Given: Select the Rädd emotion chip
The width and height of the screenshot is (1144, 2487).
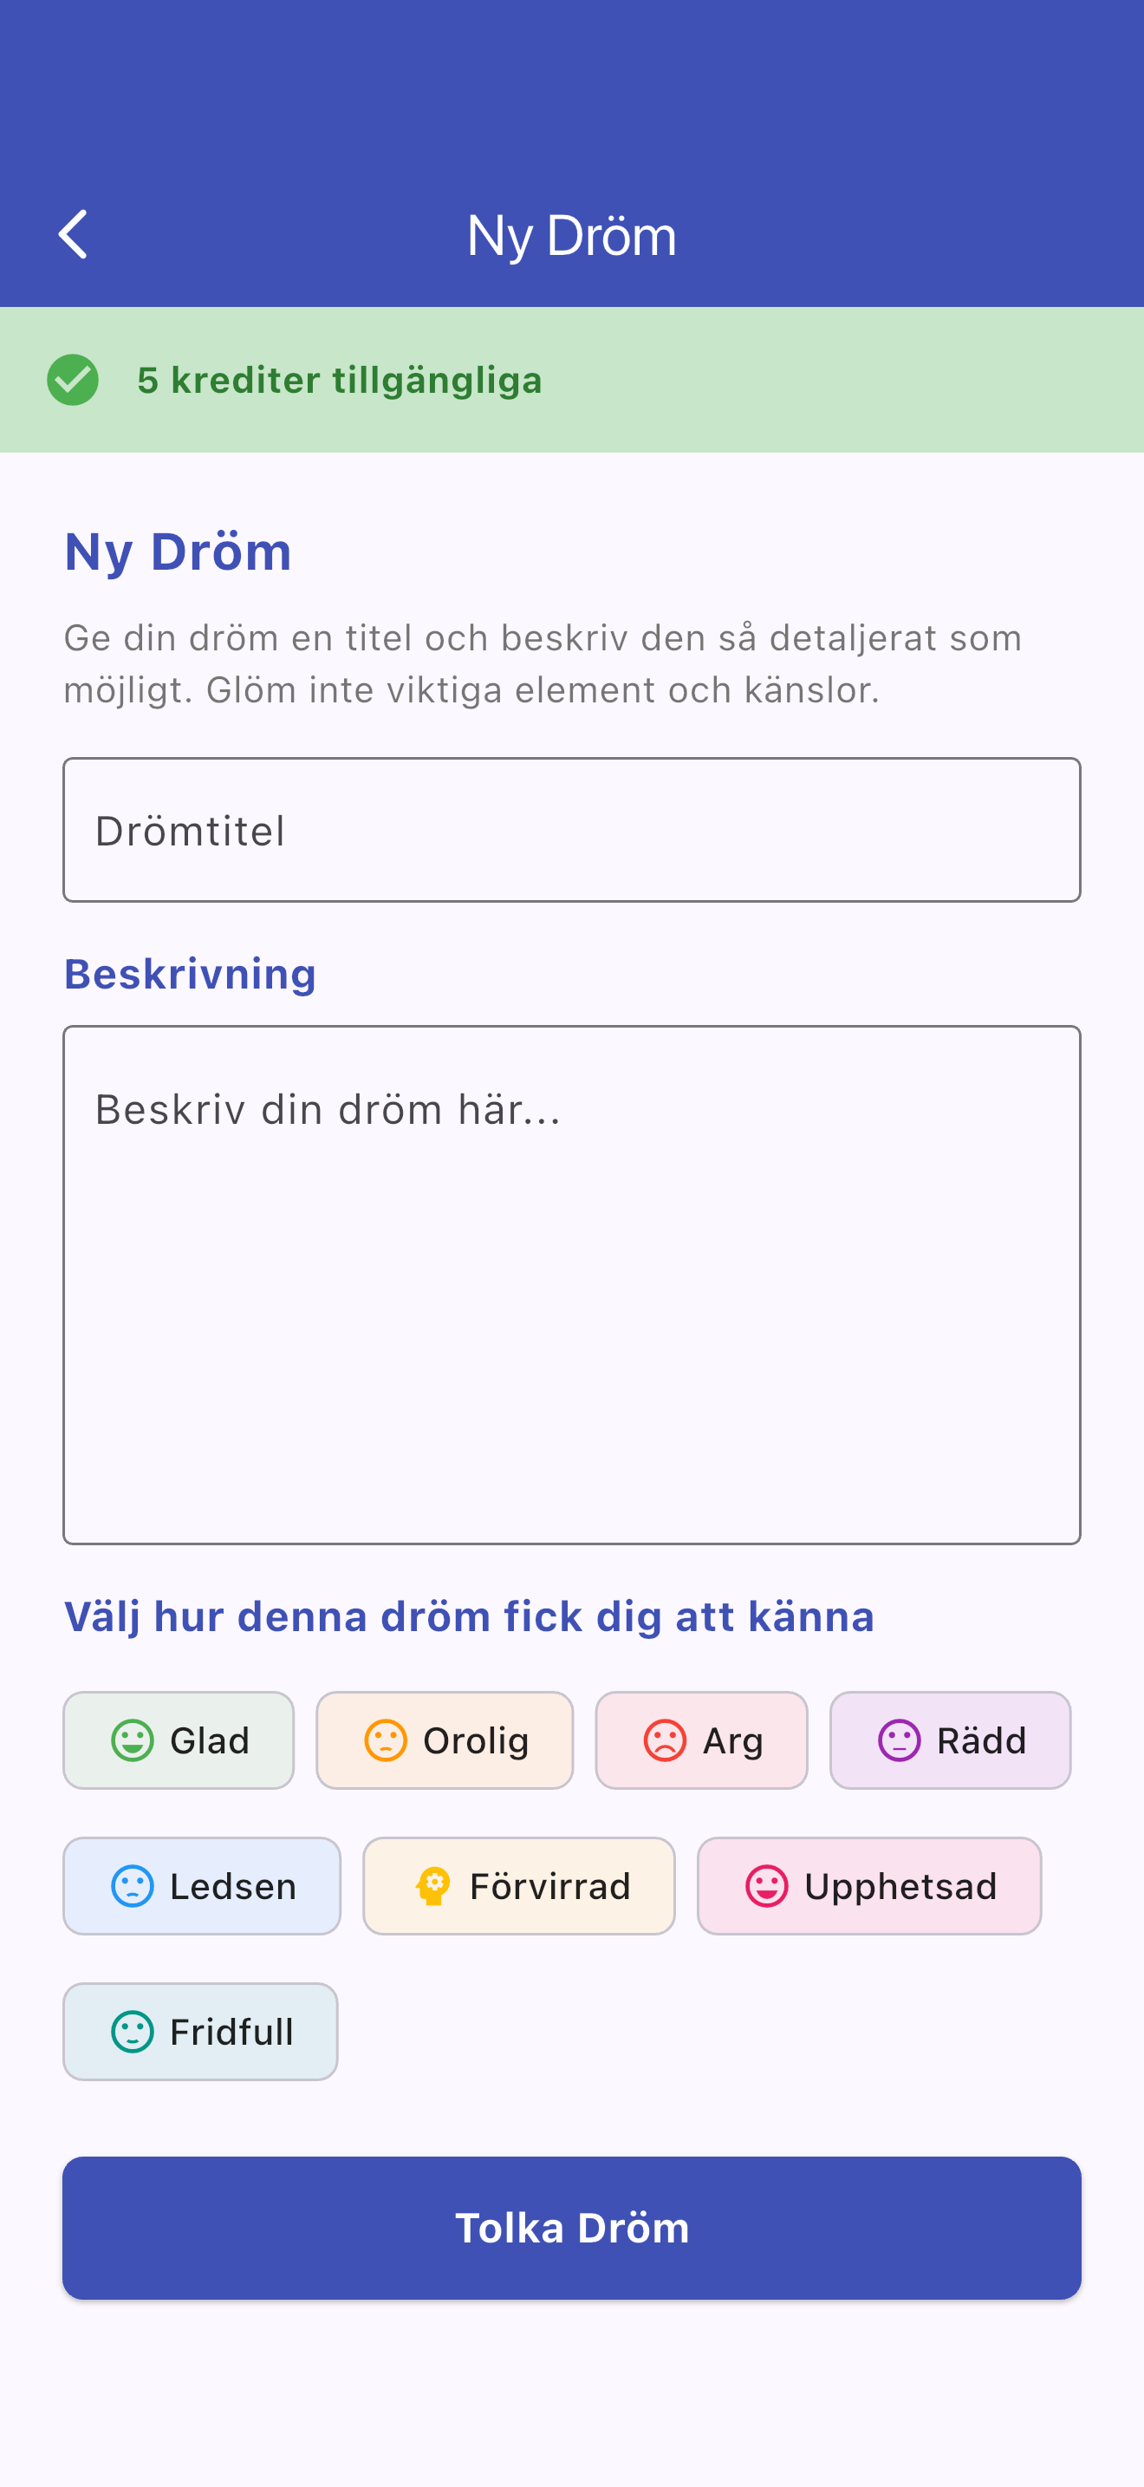Looking at the screenshot, I should (x=949, y=1740).
